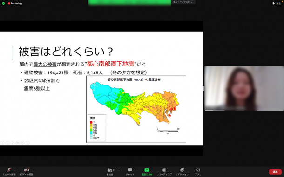Click the slideshow pen tool icon
Screen dimensions: 284x177
pos(13,143)
